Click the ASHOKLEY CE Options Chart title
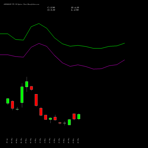 [x=21, y=4]
